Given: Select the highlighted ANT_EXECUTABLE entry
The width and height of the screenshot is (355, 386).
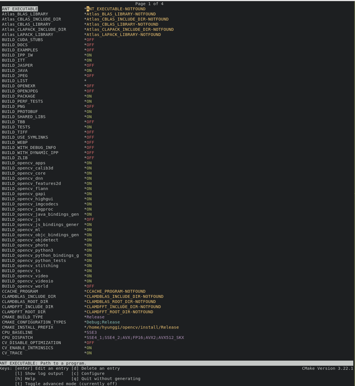Looking at the screenshot, I should [20, 9].
